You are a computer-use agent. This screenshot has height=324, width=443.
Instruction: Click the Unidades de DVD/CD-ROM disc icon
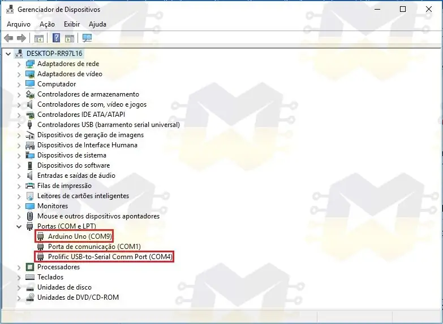click(30, 297)
